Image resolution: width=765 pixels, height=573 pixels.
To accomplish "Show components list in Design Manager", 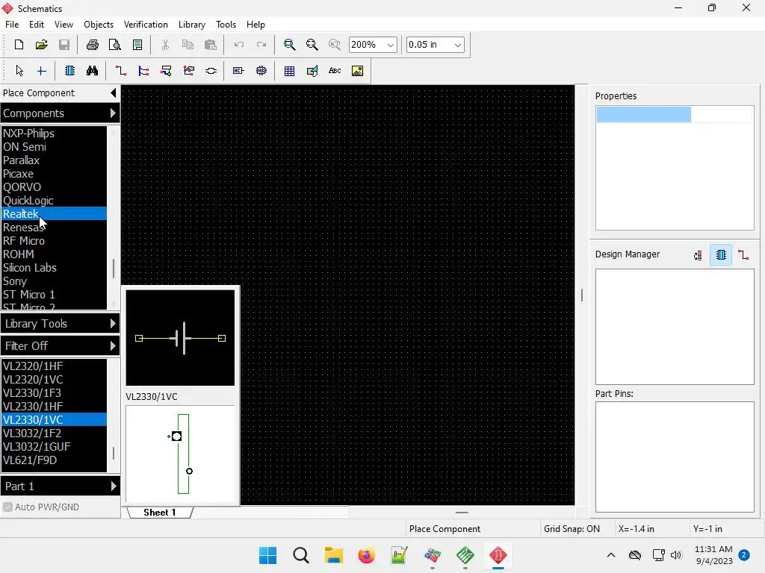I will point(721,255).
